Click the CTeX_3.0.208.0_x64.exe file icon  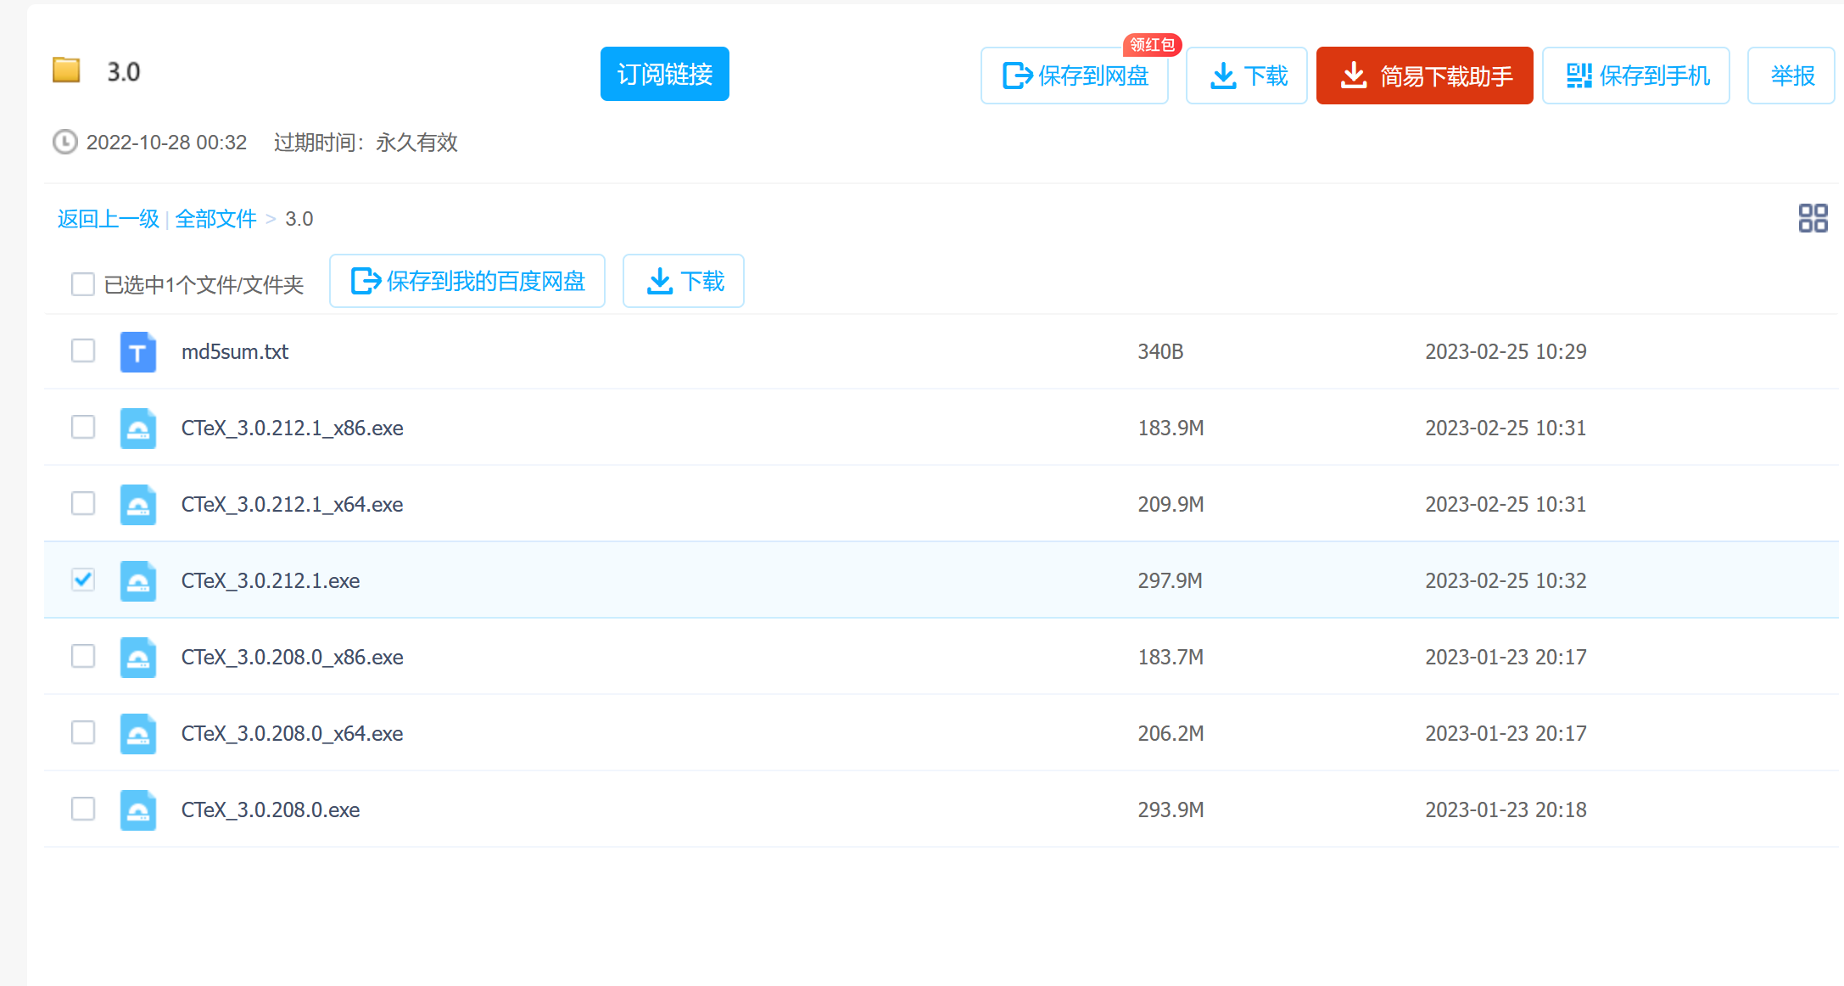138,733
